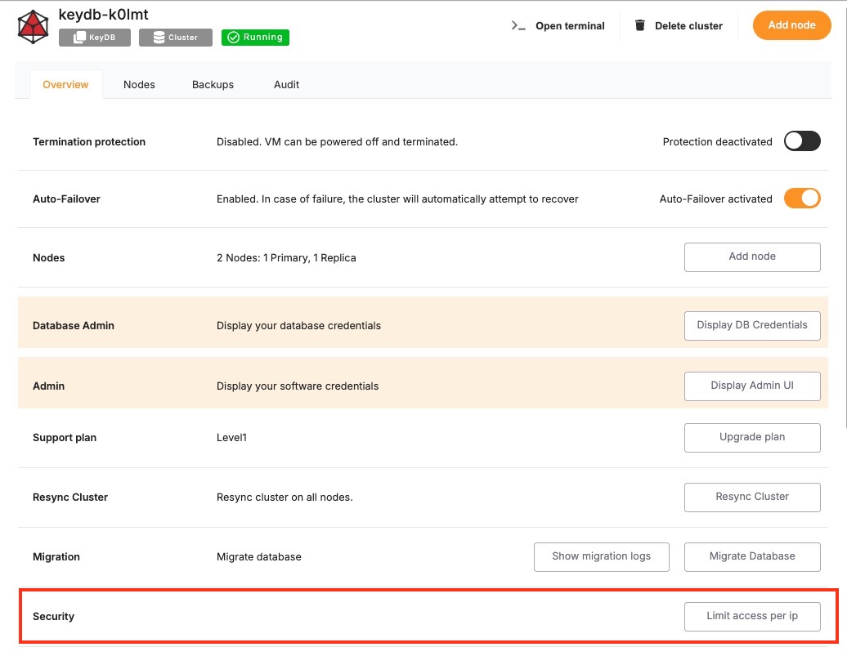Select the Audit tab
Viewport: 847px width, 656px height.
286,85
